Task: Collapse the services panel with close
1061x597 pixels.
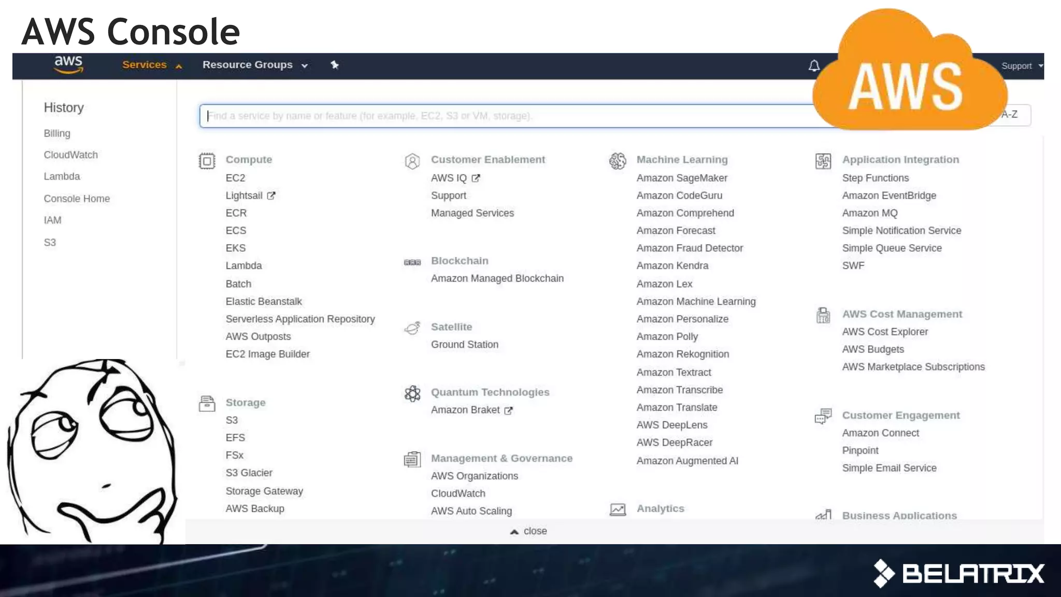Action: 528,531
